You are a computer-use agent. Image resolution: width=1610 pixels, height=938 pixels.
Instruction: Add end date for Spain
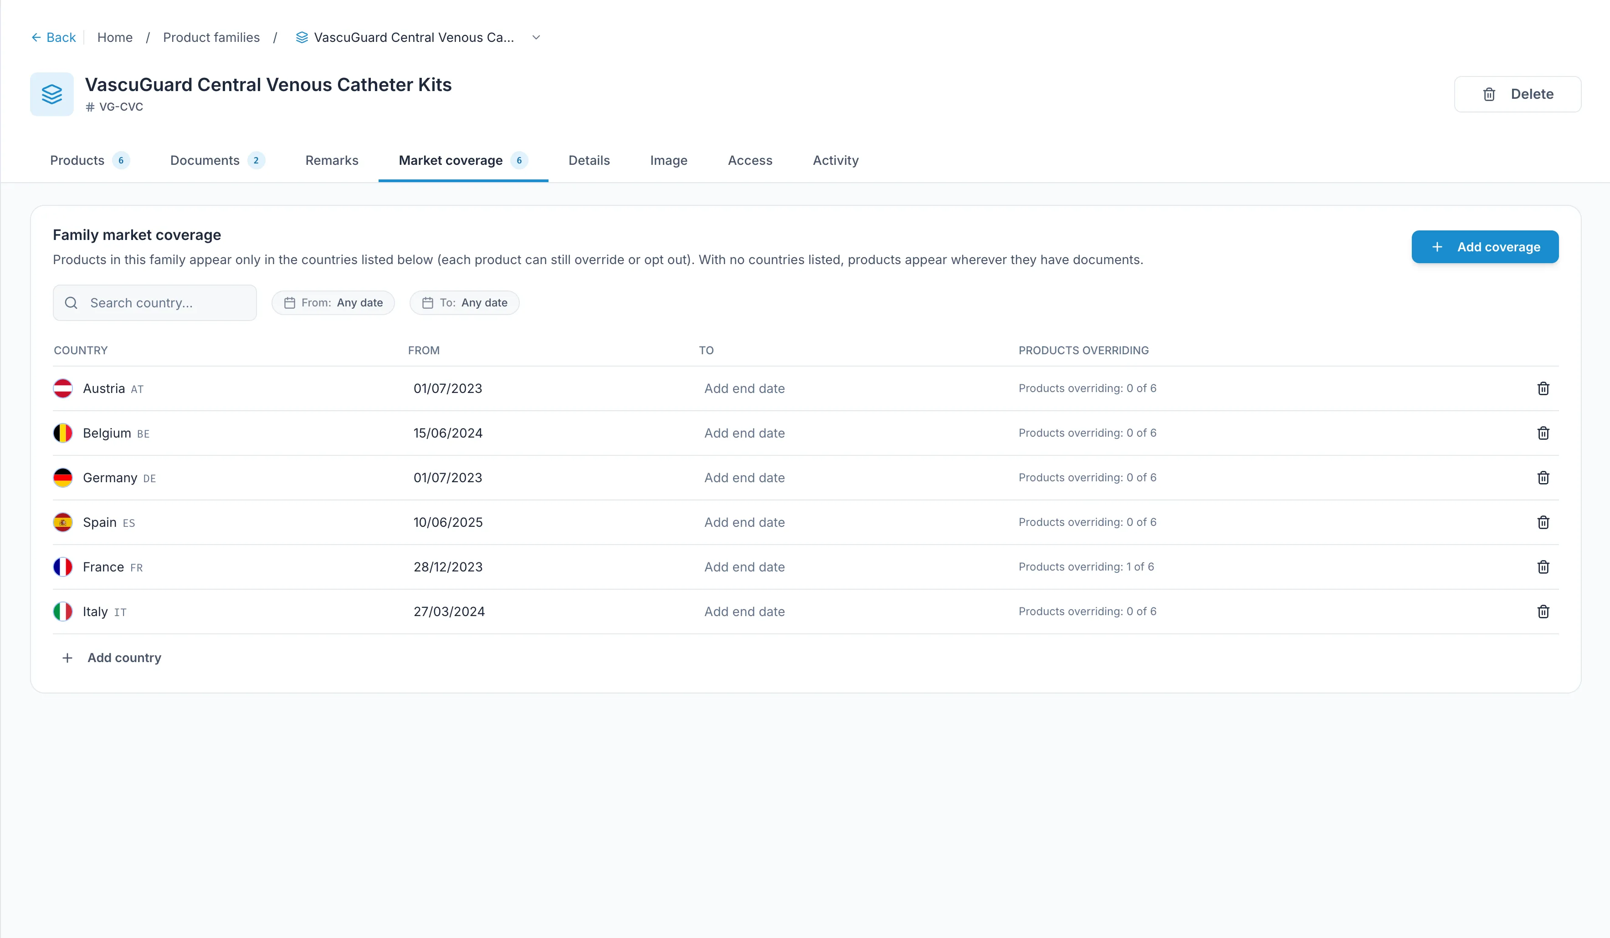click(x=744, y=522)
